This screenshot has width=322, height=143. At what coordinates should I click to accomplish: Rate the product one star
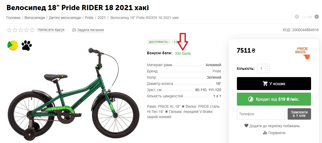click(x=9, y=30)
